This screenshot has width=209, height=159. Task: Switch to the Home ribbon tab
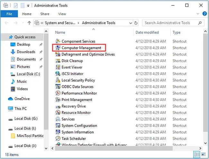(27, 14)
